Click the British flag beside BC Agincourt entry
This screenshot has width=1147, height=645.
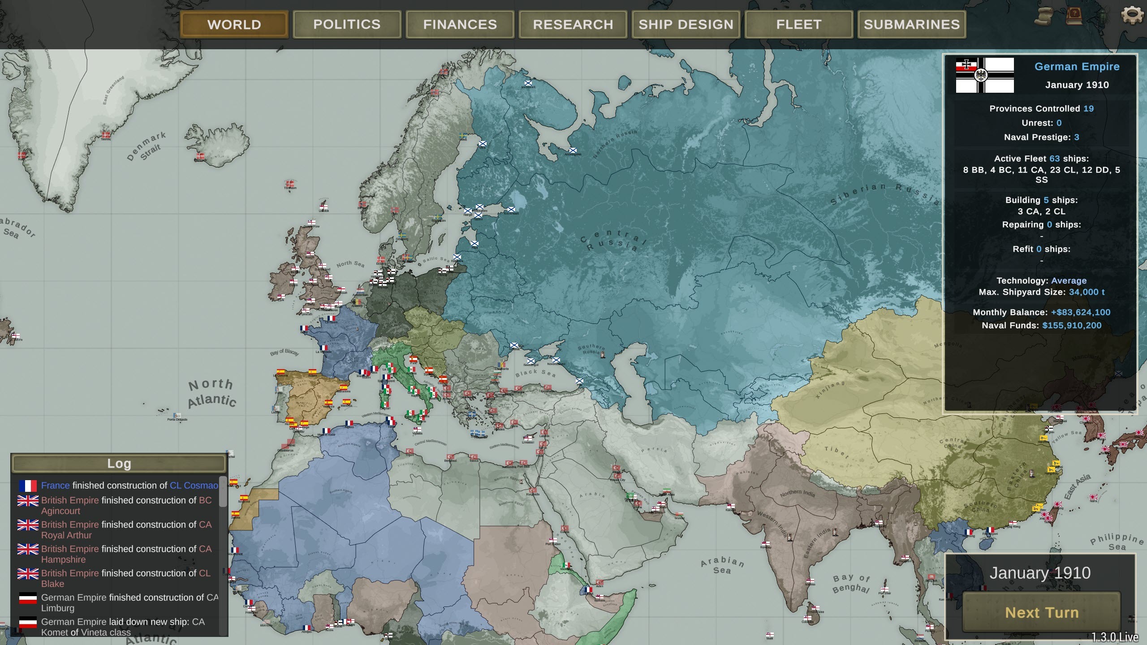click(x=28, y=501)
